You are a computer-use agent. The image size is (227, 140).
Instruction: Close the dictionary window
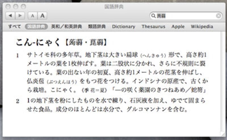8,7
